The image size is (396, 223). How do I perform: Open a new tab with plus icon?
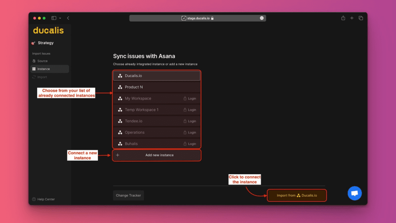pos(352,18)
